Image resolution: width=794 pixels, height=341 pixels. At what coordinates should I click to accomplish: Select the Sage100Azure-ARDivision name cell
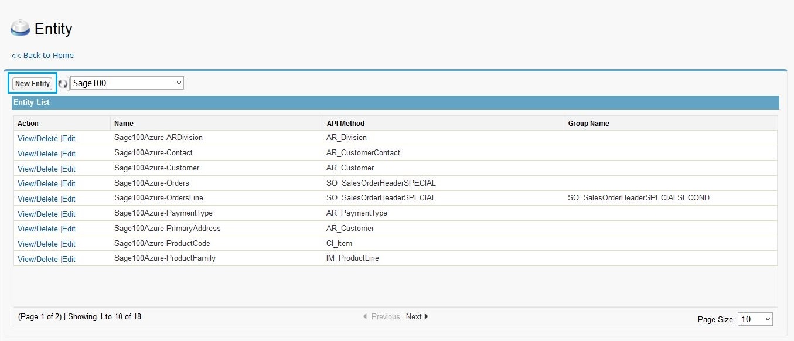(217, 138)
